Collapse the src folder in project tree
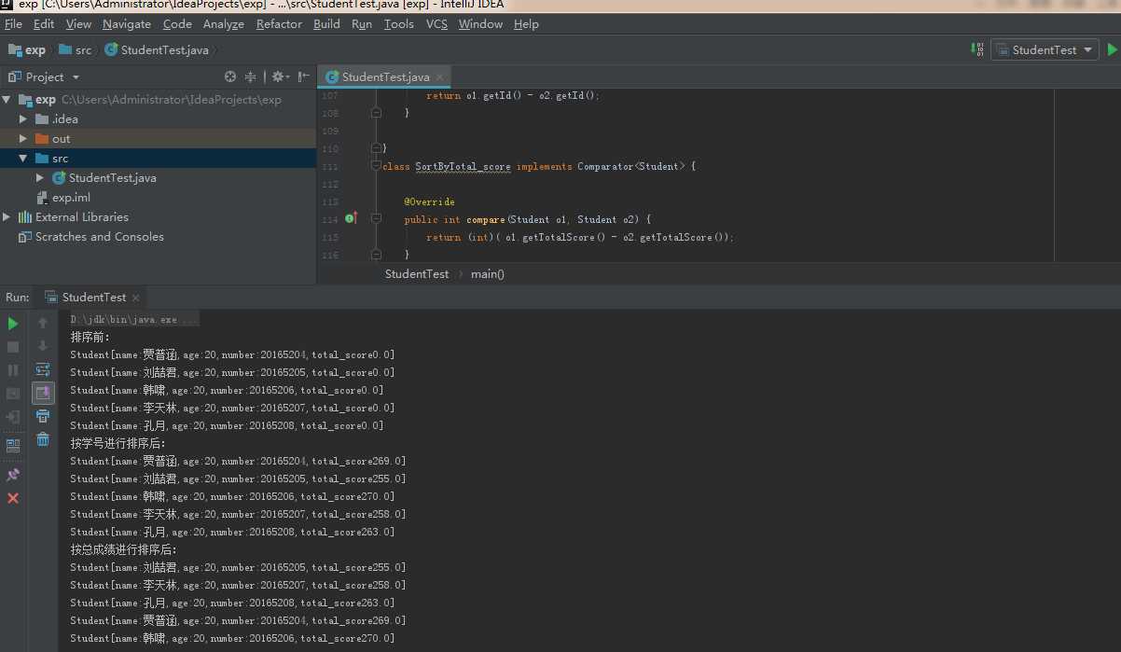Screen dimensions: 1121x652 pyautogui.click(x=23, y=159)
